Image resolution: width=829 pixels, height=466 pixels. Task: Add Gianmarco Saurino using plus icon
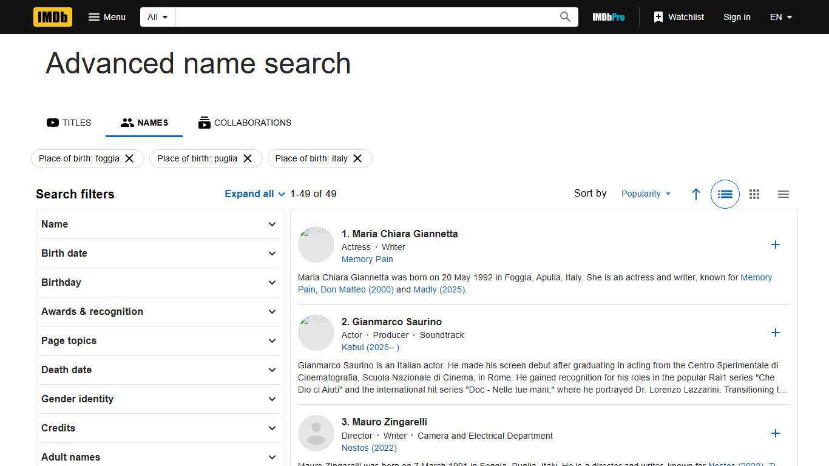coord(775,333)
